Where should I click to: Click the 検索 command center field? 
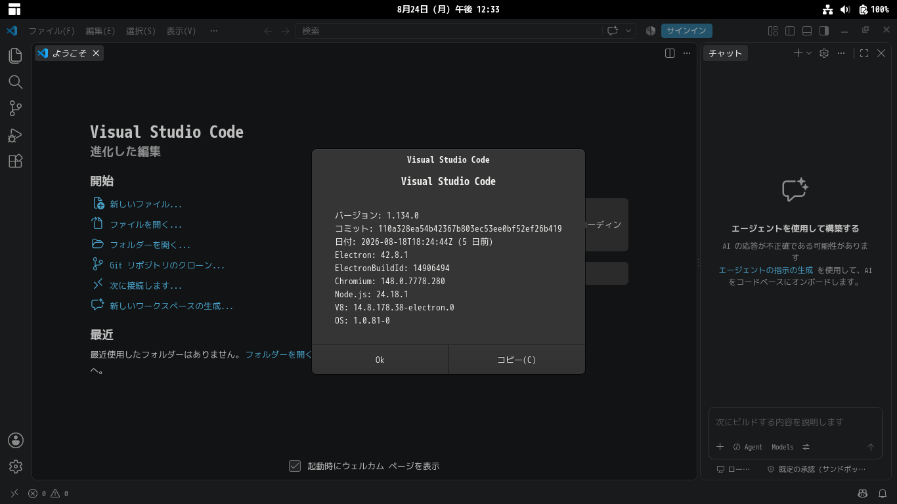coord(448,31)
